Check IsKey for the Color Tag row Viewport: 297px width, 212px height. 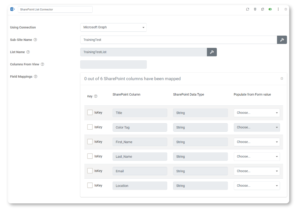tap(90, 127)
